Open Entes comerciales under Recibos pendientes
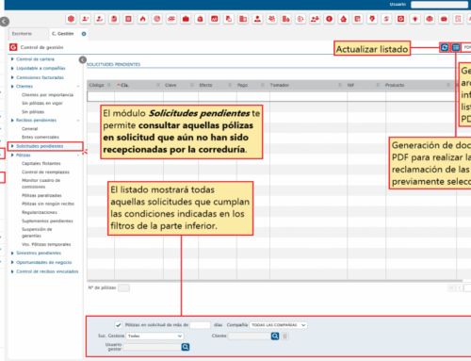471x361 pixels. (41, 138)
